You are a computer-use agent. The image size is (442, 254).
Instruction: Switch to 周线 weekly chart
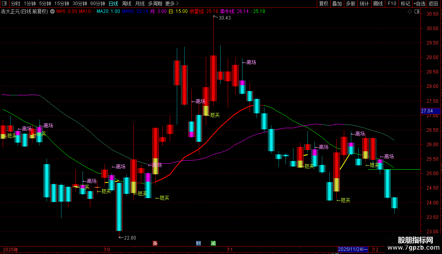click(x=127, y=4)
